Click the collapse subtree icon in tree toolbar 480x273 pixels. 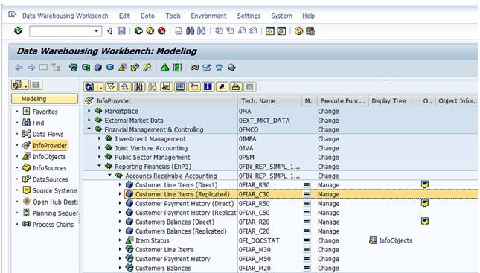(x=124, y=87)
